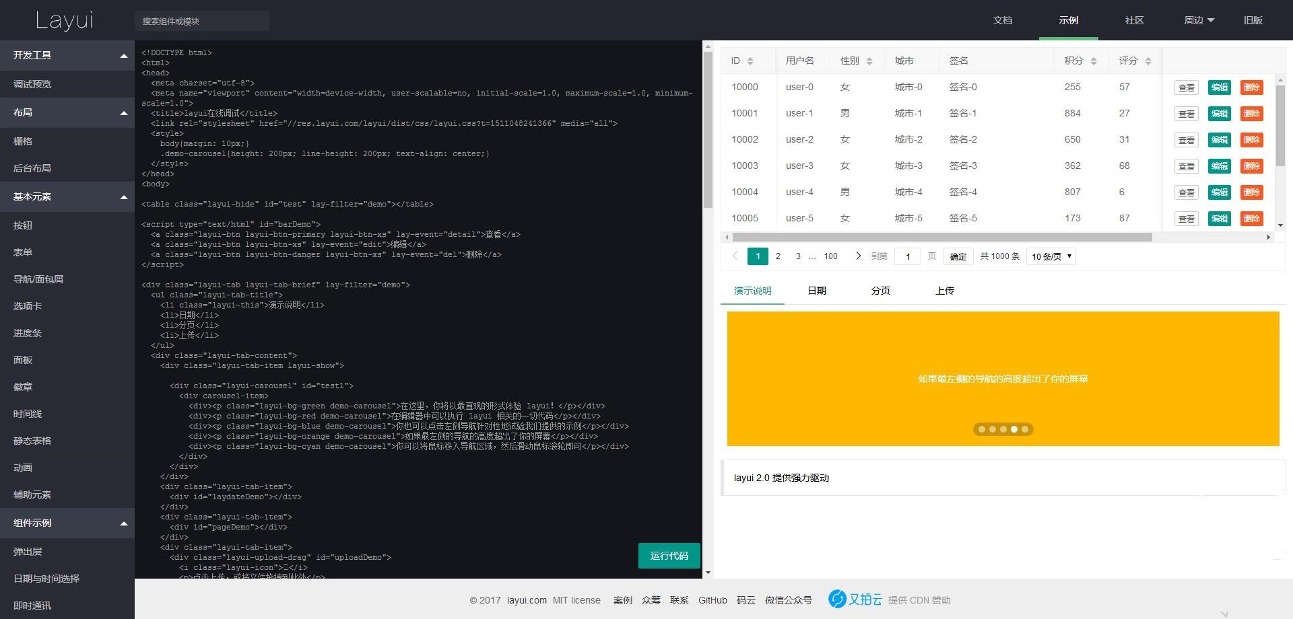Click the table's horizontal scrollbar right arrow
Image resolution: width=1293 pixels, height=619 pixels.
tap(1268, 237)
